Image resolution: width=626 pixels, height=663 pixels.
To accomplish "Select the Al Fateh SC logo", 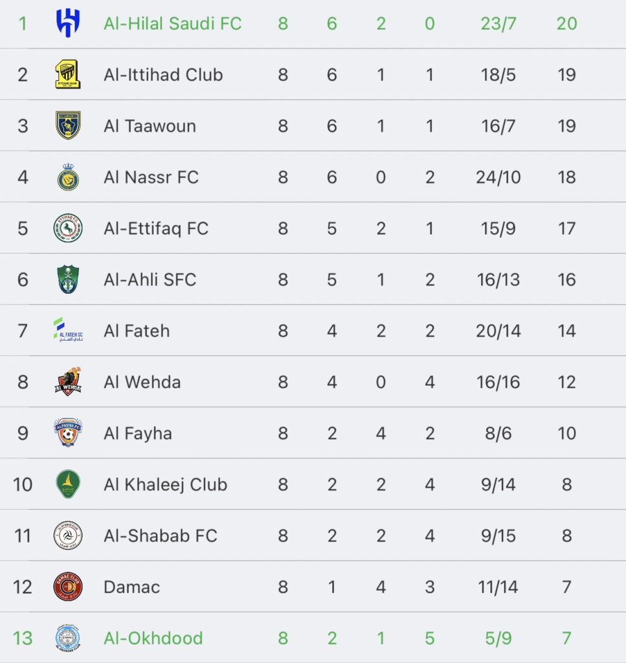I will 67,330.
